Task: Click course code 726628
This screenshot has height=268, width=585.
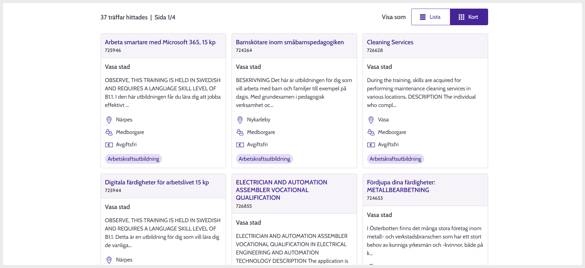Action: (x=375, y=50)
